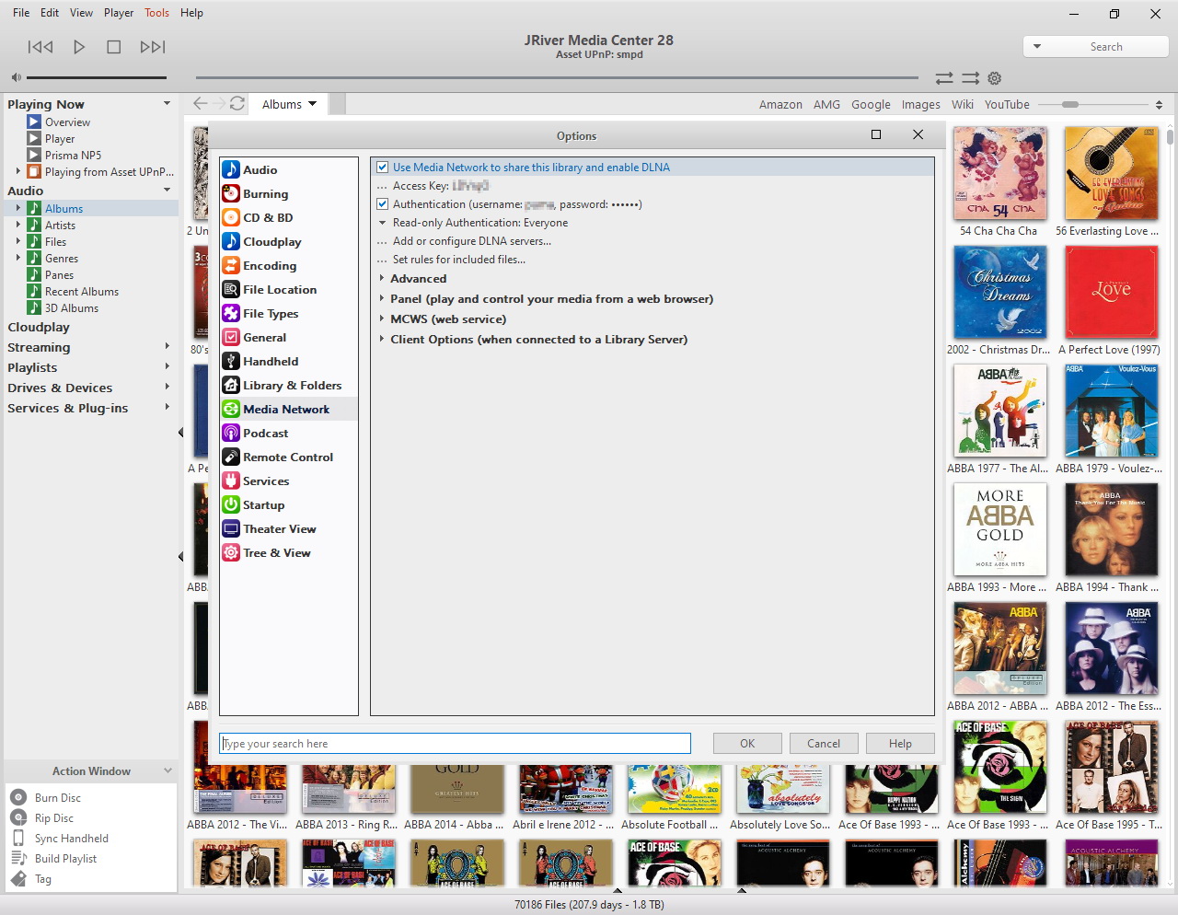1178x915 pixels.
Task: Expand the Advanced section
Action: click(382, 278)
